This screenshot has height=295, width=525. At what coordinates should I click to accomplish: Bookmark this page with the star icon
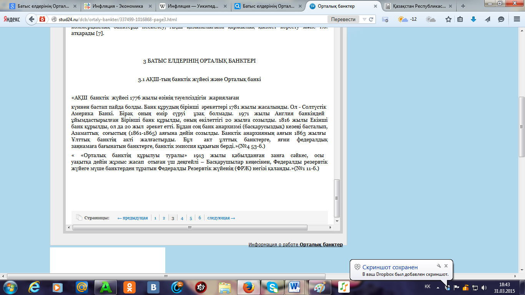[x=448, y=19]
